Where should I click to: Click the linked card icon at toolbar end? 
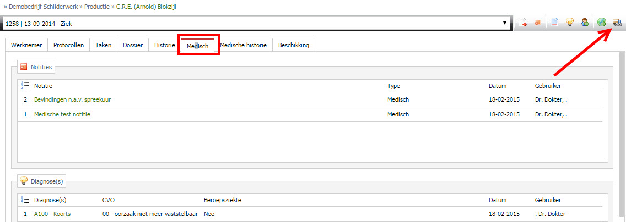coord(617,23)
